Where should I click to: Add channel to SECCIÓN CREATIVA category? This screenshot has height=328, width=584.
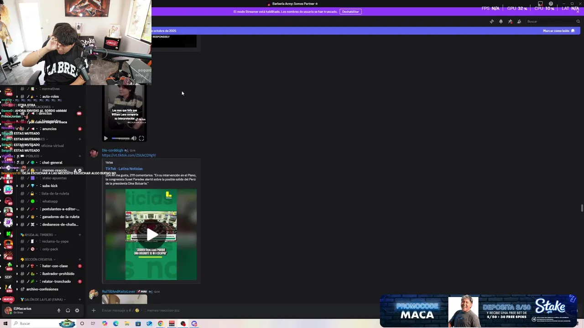80,260
